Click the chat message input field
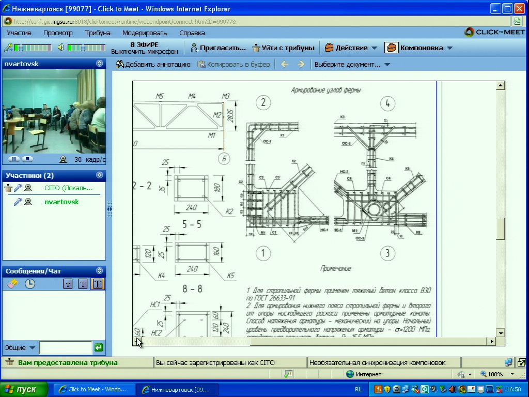This screenshot has height=397, width=529. pos(66,347)
